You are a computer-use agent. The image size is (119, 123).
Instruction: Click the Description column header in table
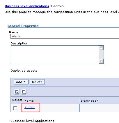[99, 100]
